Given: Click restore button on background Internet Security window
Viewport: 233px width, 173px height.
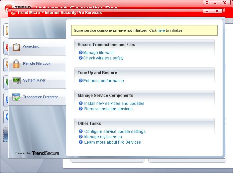Looking at the screenshot, I should tap(207, 3).
